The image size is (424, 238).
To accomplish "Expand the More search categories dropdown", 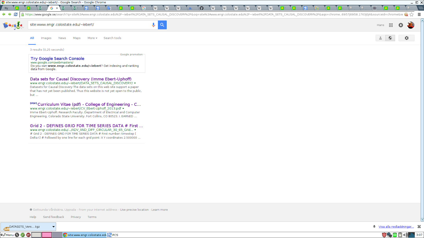I will coord(92,38).
